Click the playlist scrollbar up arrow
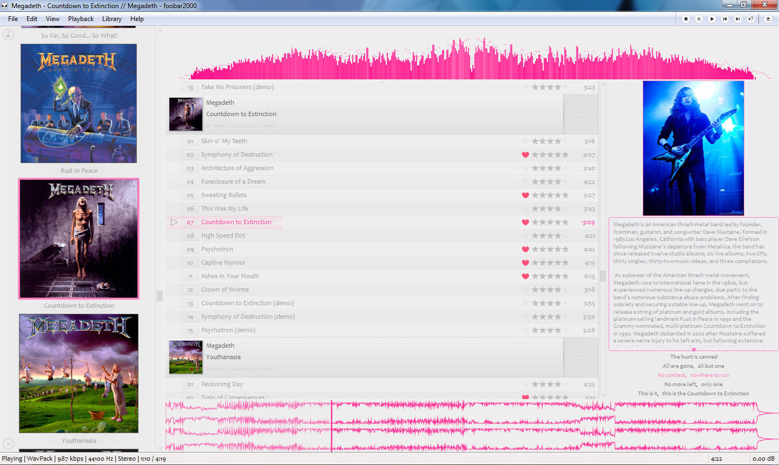The width and height of the screenshot is (779, 465). [603, 85]
